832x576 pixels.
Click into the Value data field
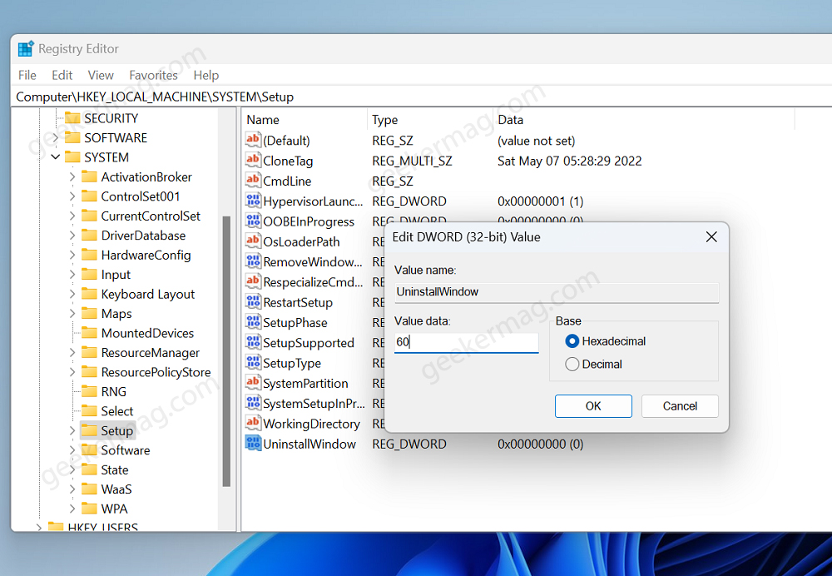(467, 342)
